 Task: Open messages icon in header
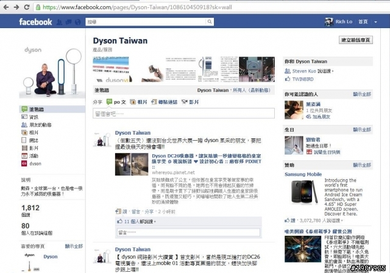(68, 22)
